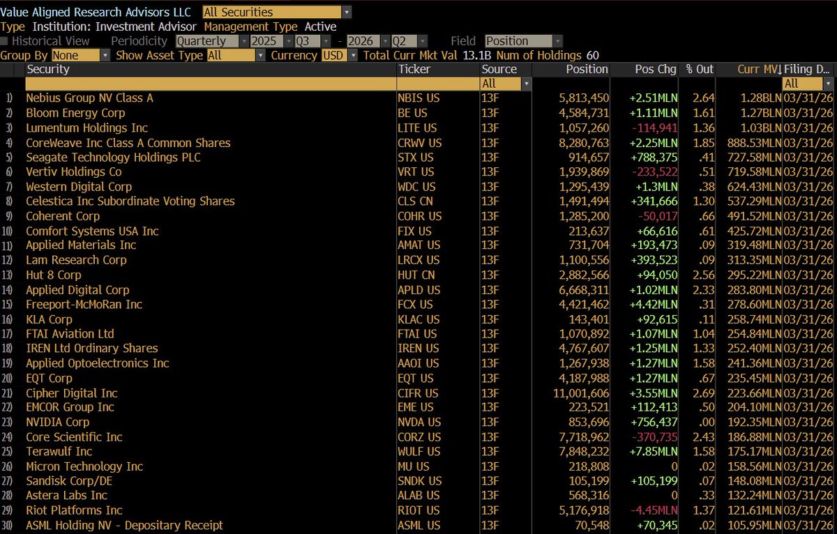Select Nebius Group NV Class A row

(418, 98)
